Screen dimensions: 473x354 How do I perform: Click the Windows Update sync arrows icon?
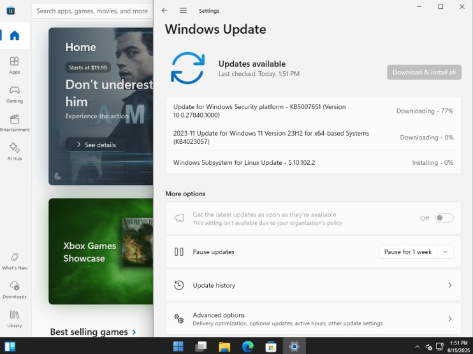tap(187, 68)
